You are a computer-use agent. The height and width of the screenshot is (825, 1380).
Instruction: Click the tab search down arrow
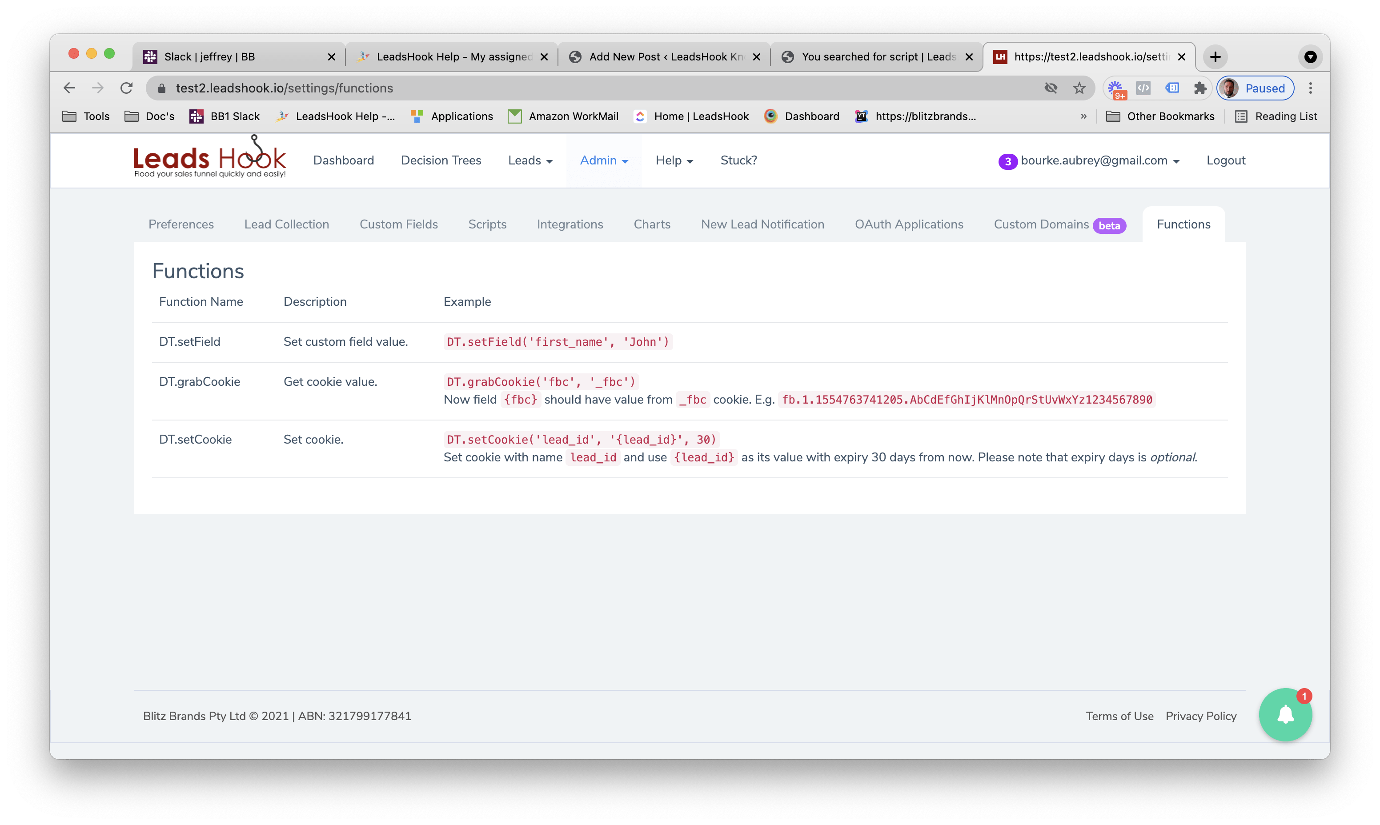[1311, 57]
